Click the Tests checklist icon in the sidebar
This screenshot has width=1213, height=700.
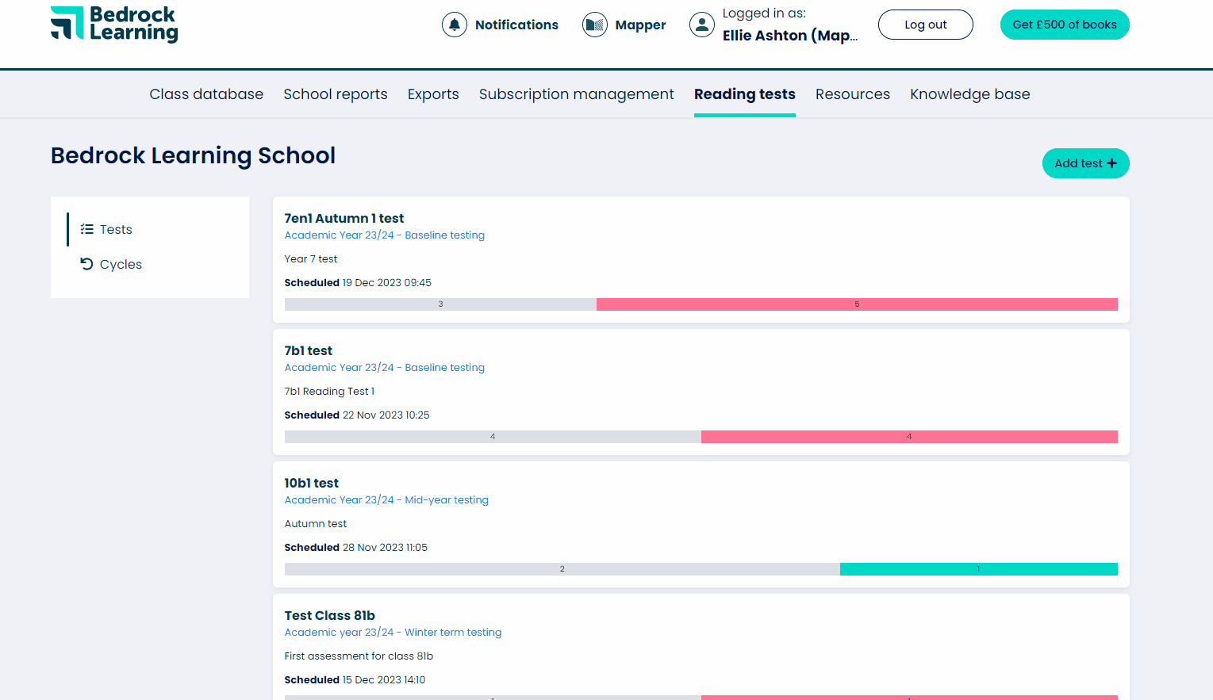87,229
